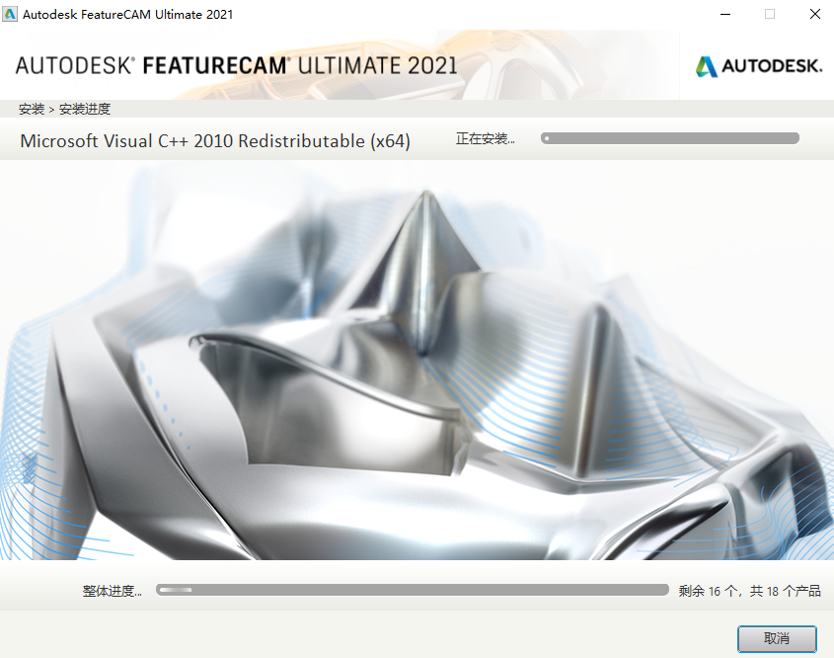Close the installer window
This screenshot has height=658, width=834.
click(815, 15)
